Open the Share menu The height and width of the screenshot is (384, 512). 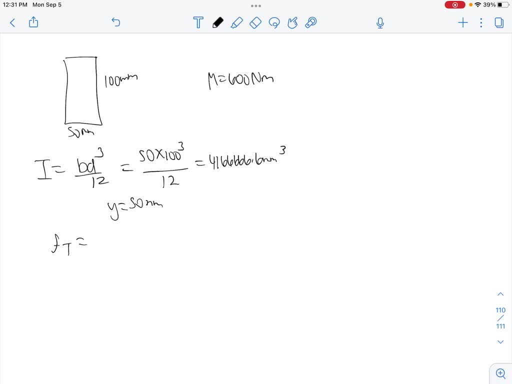click(33, 22)
